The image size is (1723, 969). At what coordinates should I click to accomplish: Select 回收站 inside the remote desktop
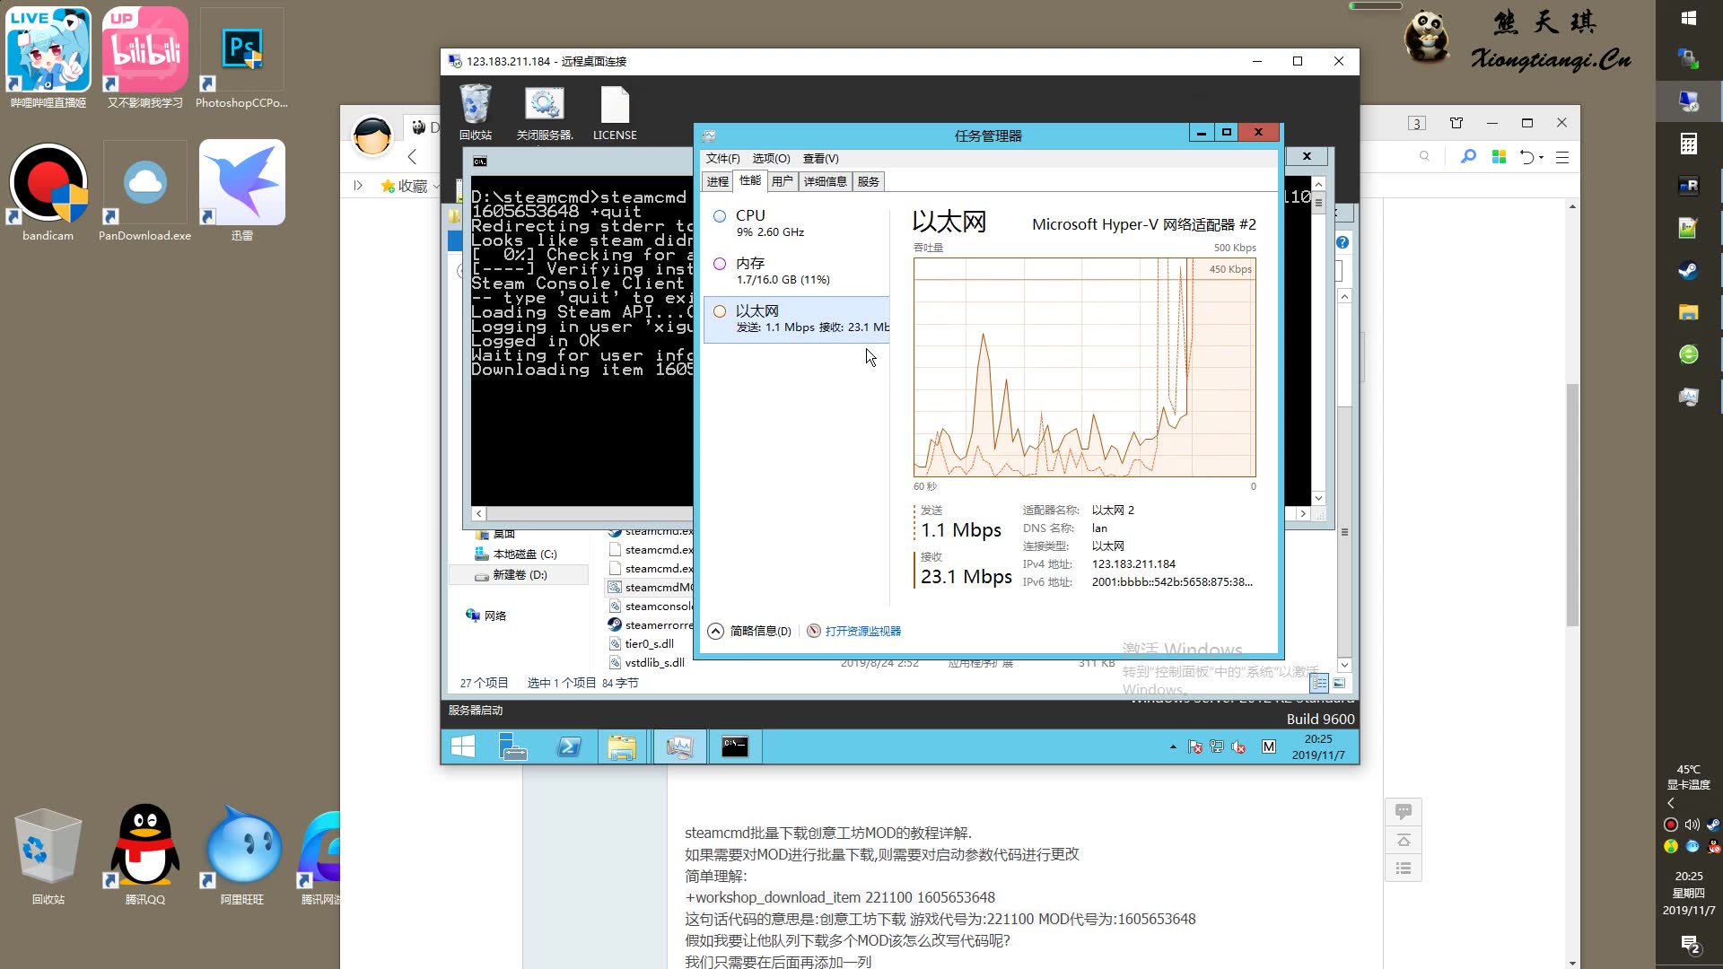tap(476, 112)
